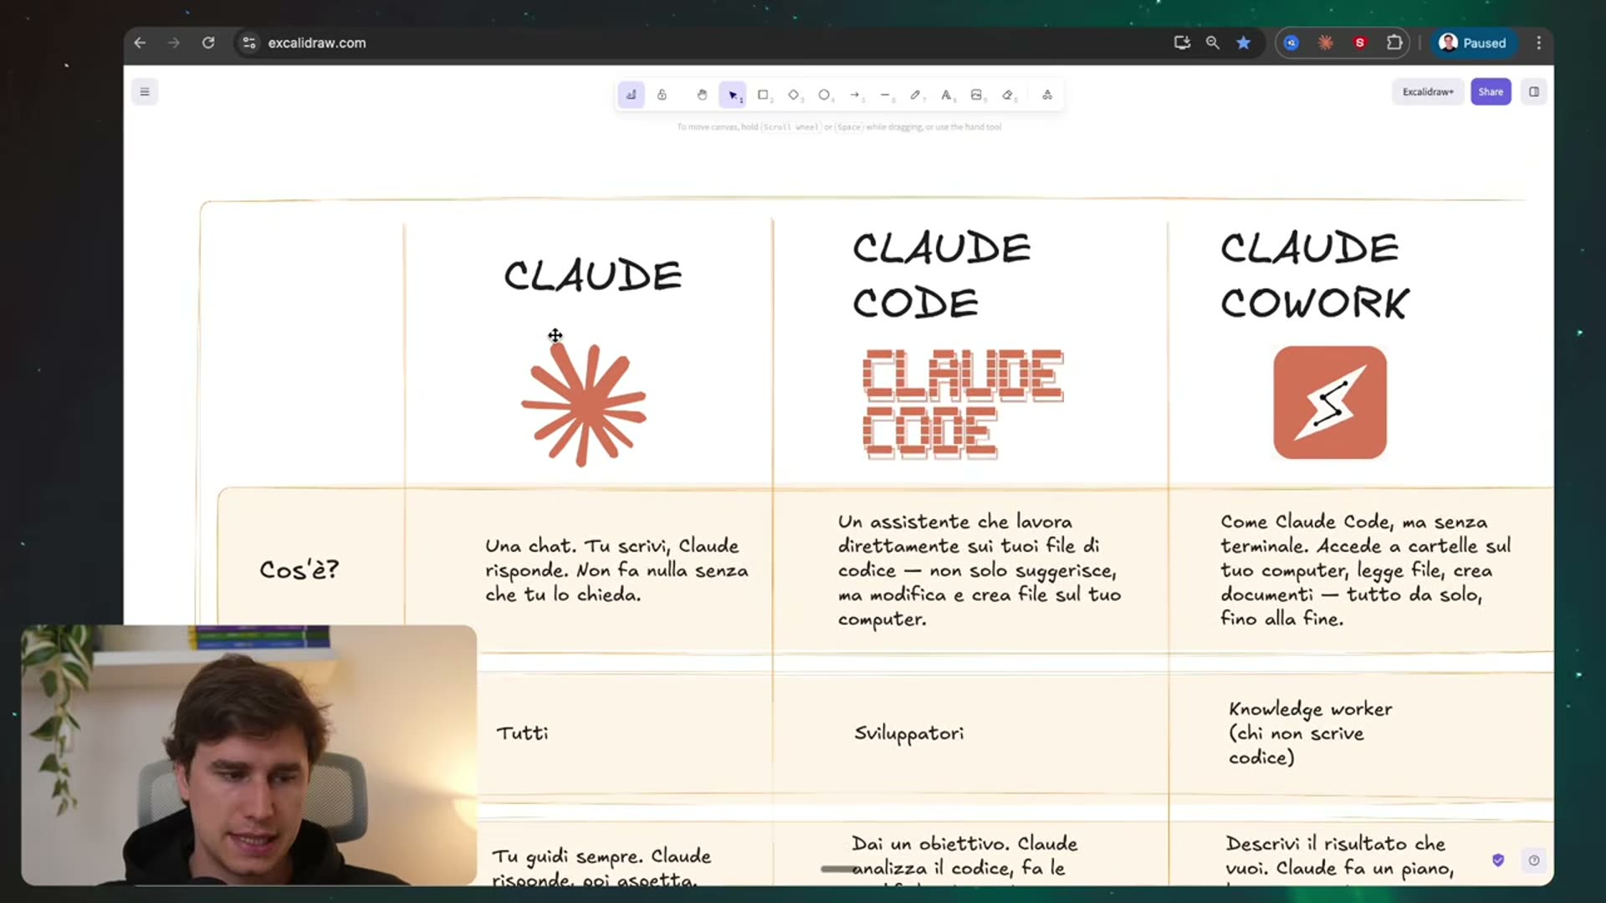
Task: Select the "Tutti" text cell
Action: tap(522, 733)
